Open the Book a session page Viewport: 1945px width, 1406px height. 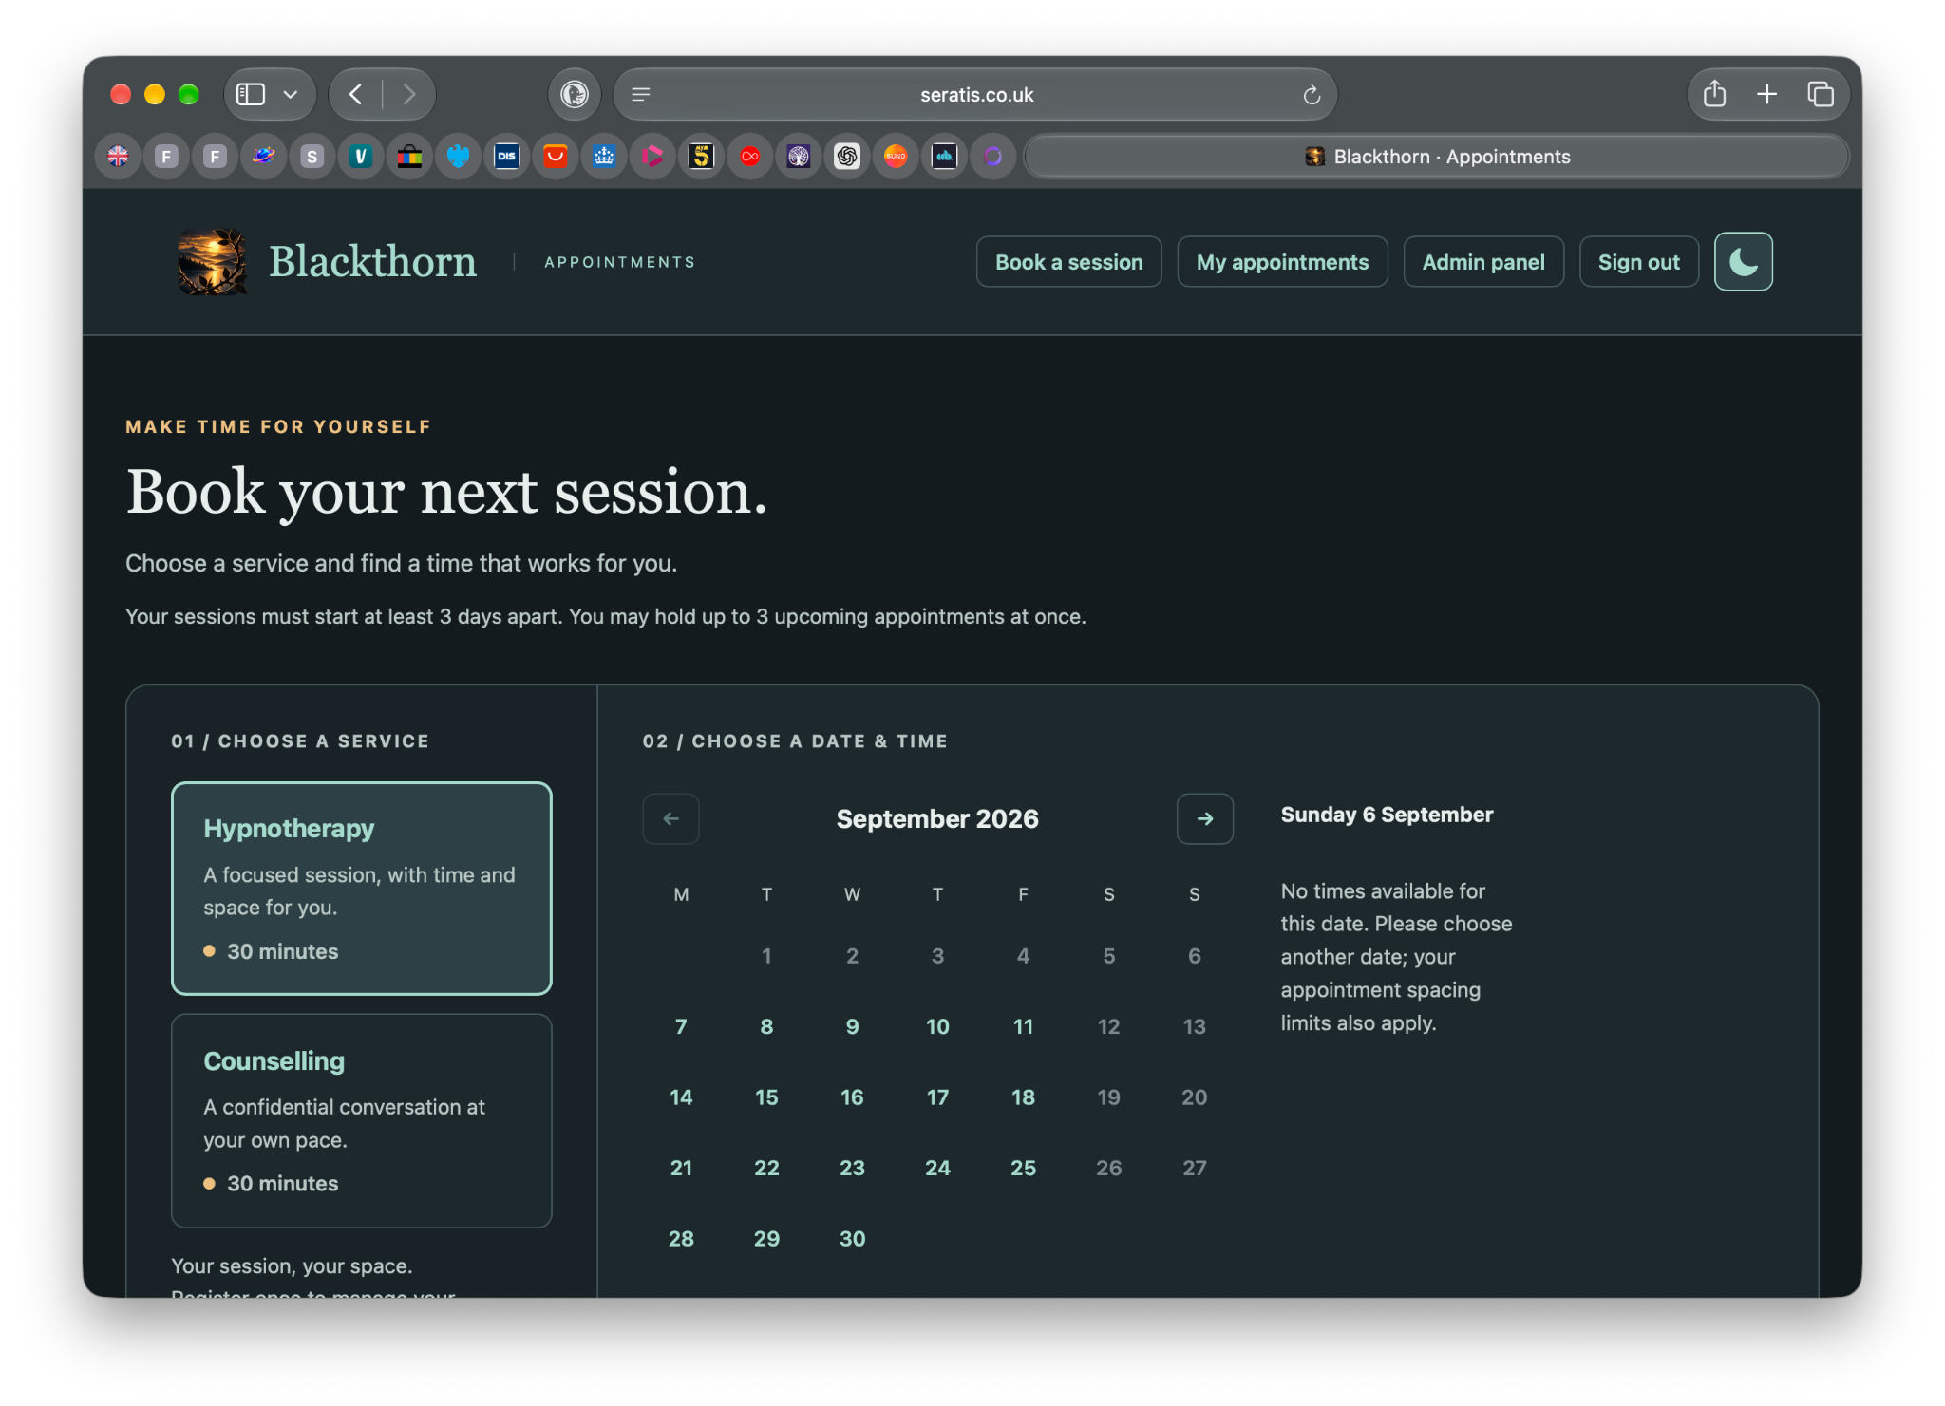click(1068, 262)
